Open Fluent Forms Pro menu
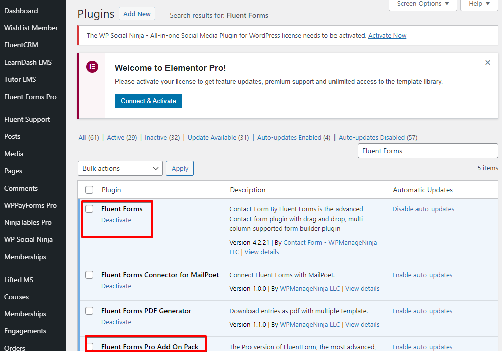Screen dimensions: 502x354 (x=30, y=97)
